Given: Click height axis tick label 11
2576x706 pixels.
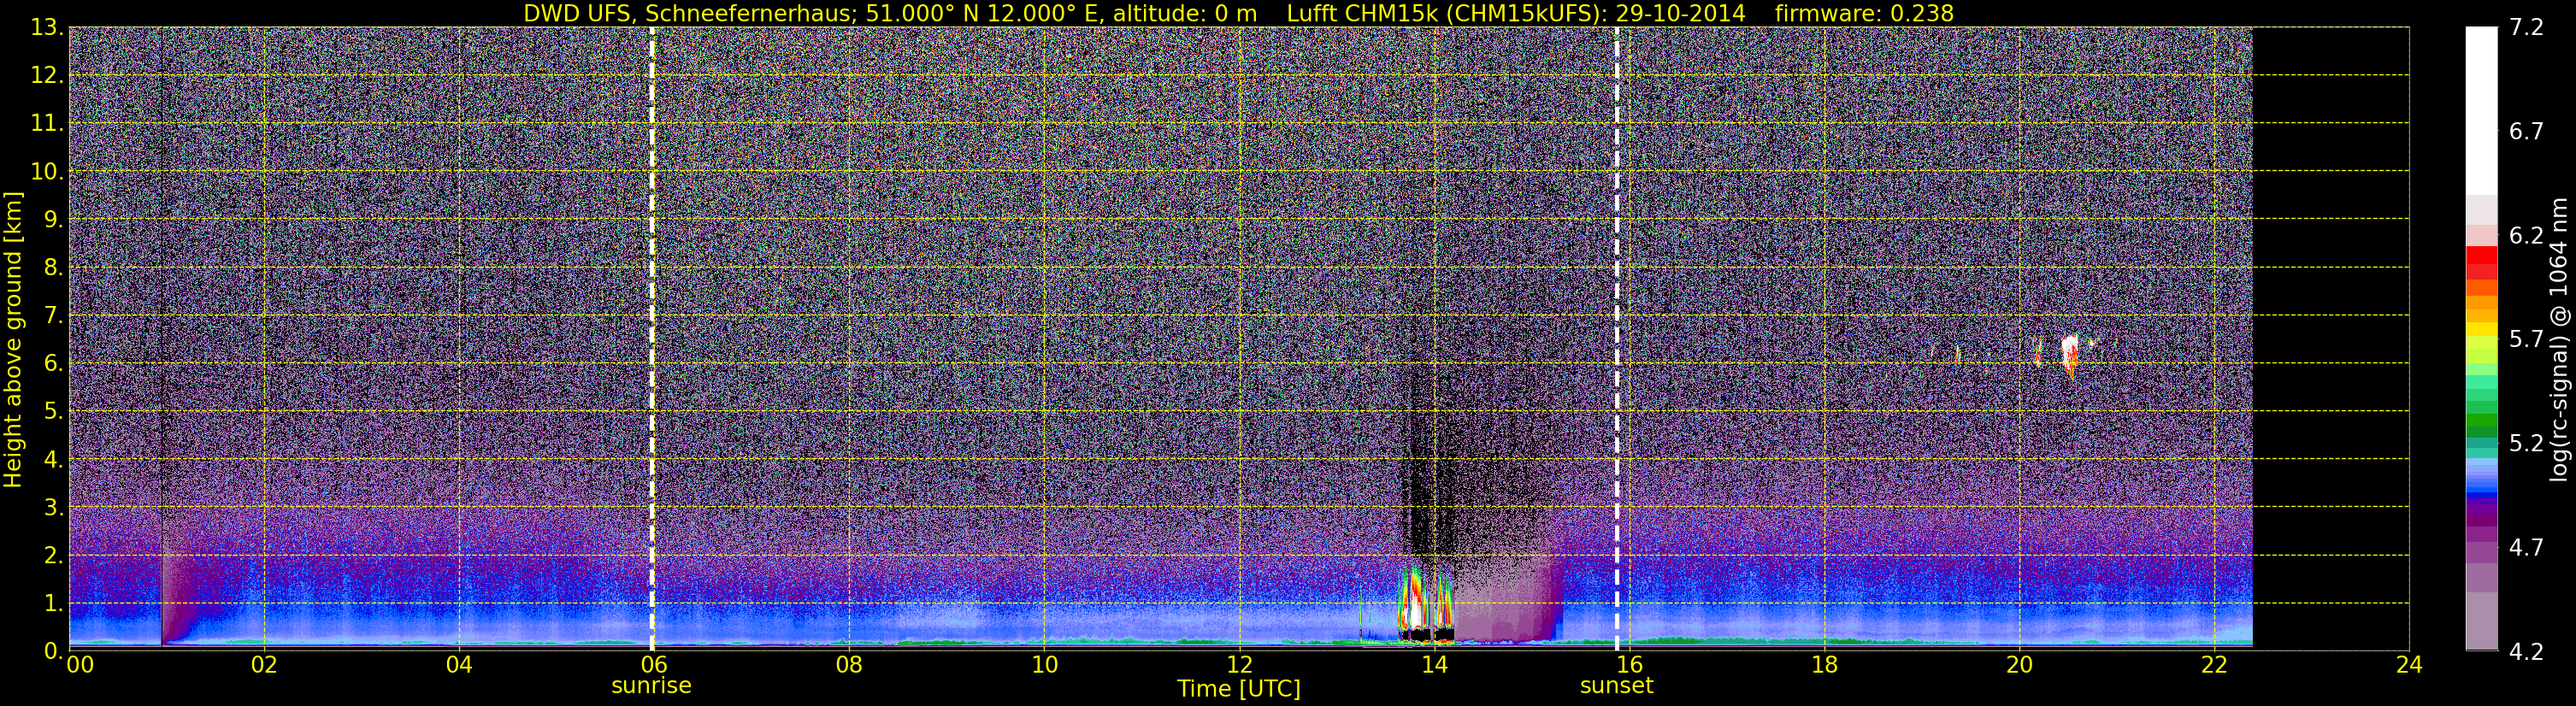Looking at the screenshot, I should click(47, 124).
